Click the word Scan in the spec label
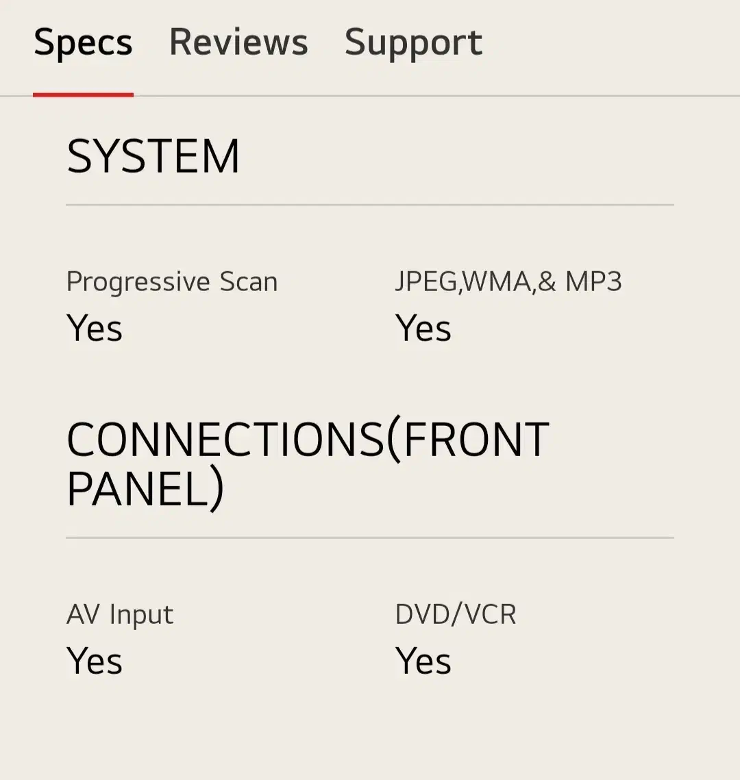 (249, 282)
